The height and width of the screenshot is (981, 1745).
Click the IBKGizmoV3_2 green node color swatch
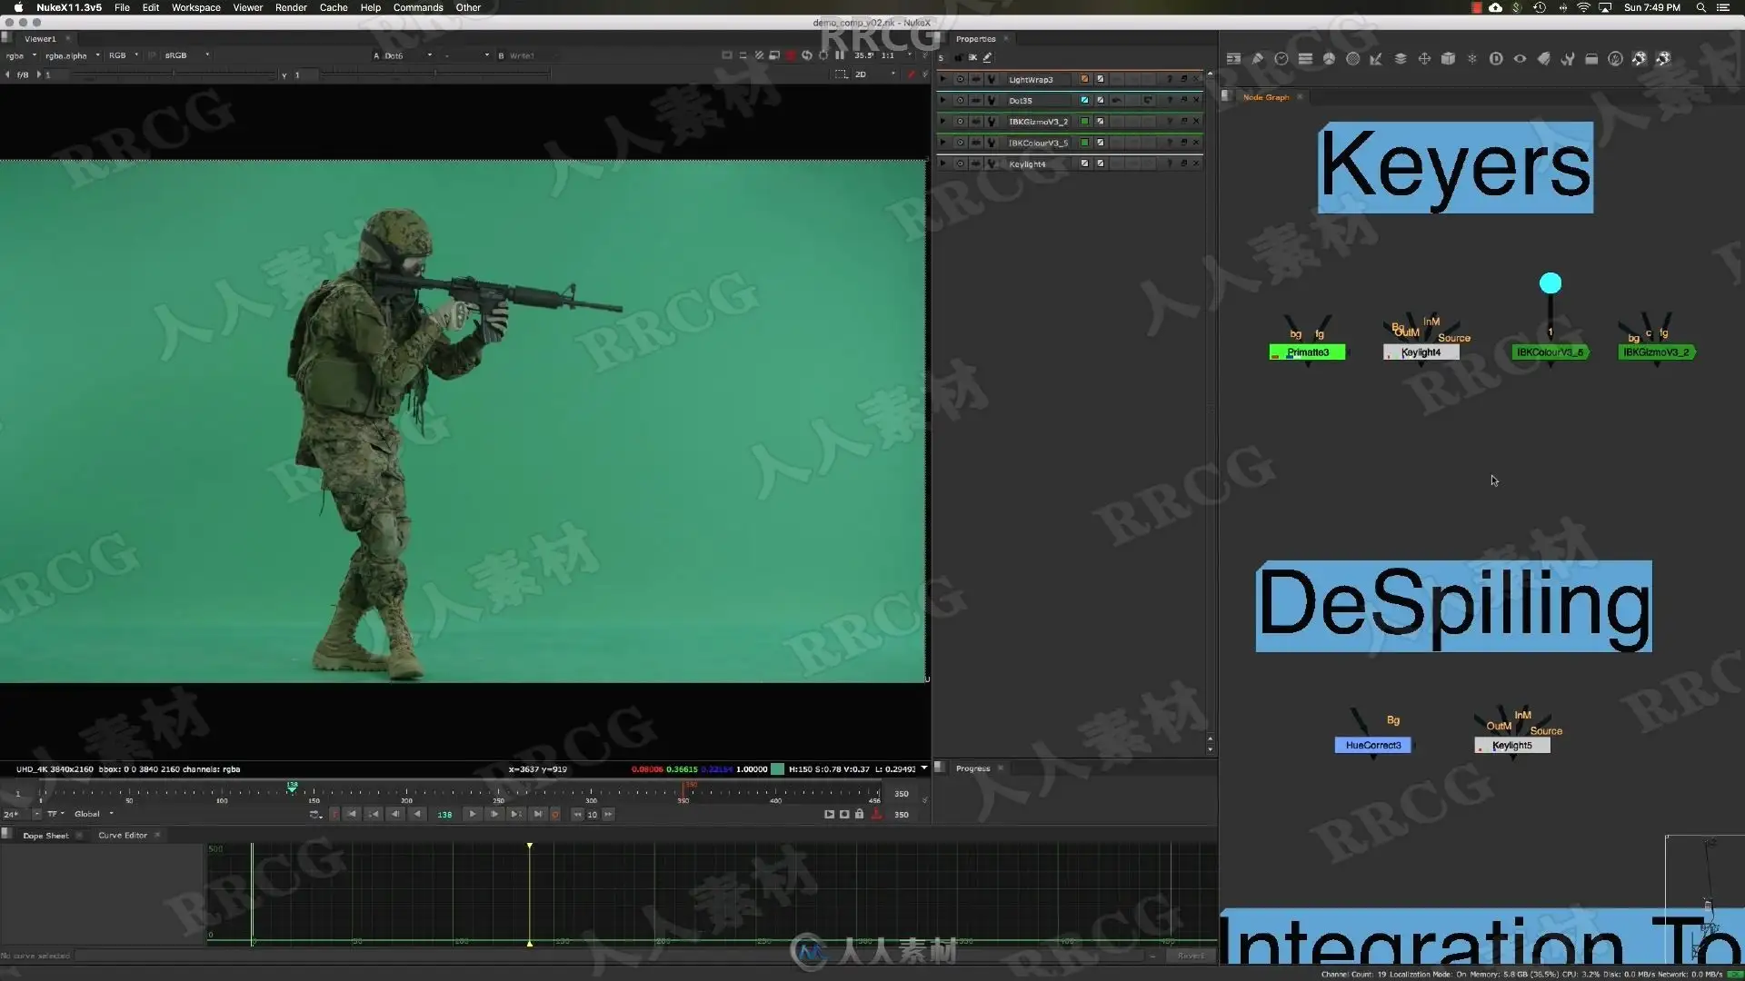(1084, 121)
